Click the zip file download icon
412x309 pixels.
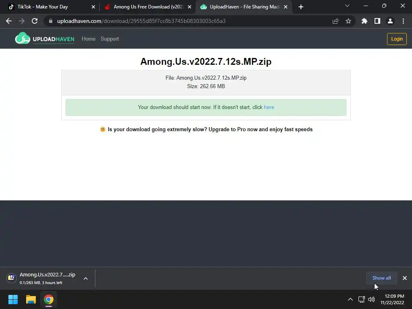tap(11, 278)
